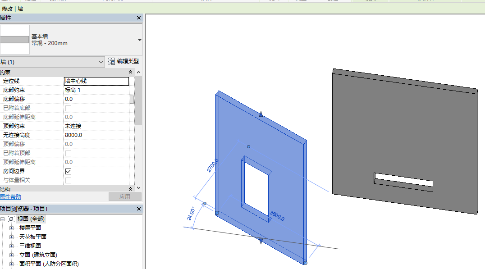Click the views icon beside 视图 (全部)
The height and width of the screenshot is (269, 485).
[x=11, y=219]
